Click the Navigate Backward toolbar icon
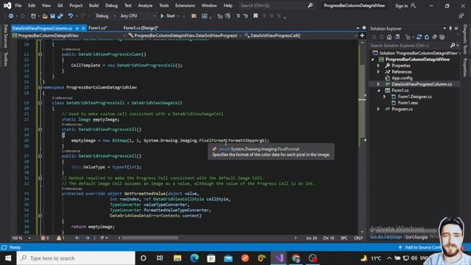This screenshot has width=471, height=265. tap(11, 16)
